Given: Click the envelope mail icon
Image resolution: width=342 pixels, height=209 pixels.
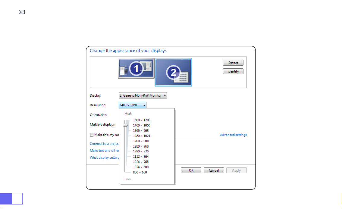Looking at the screenshot, I should [22, 12].
